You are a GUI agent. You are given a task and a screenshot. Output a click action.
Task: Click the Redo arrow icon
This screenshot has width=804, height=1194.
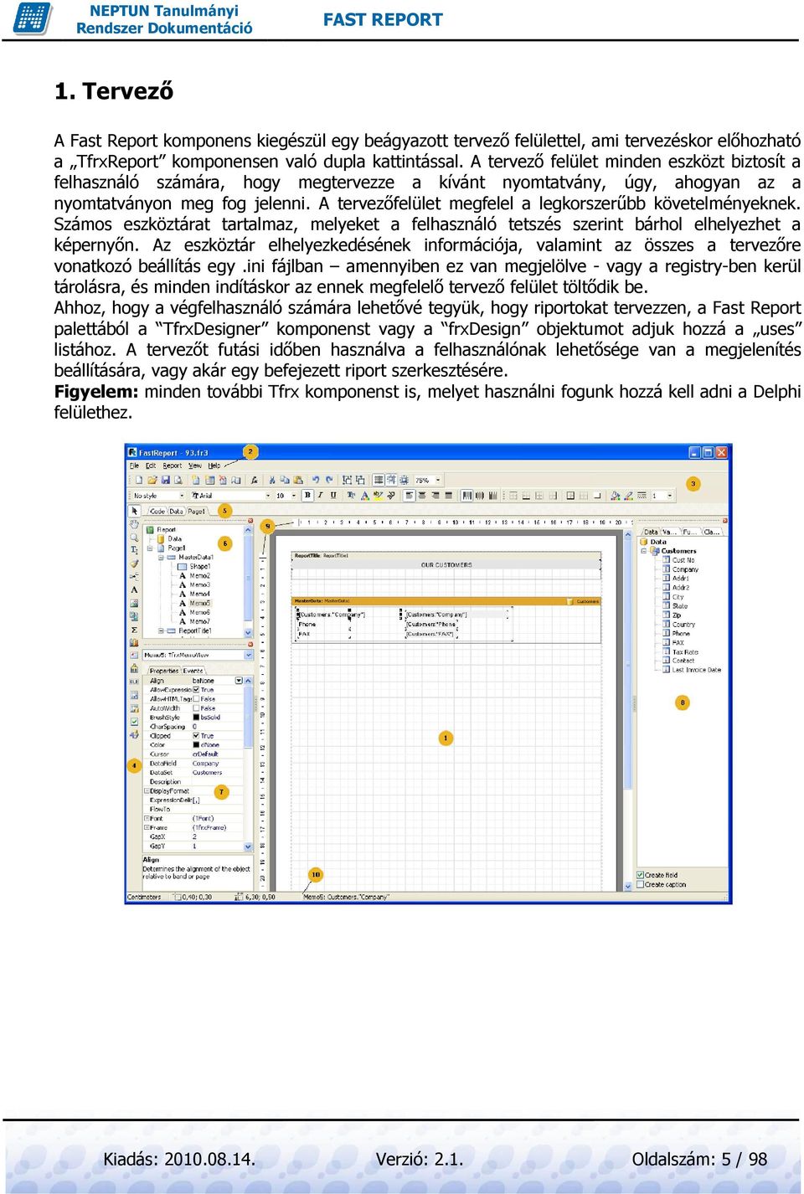[329, 480]
